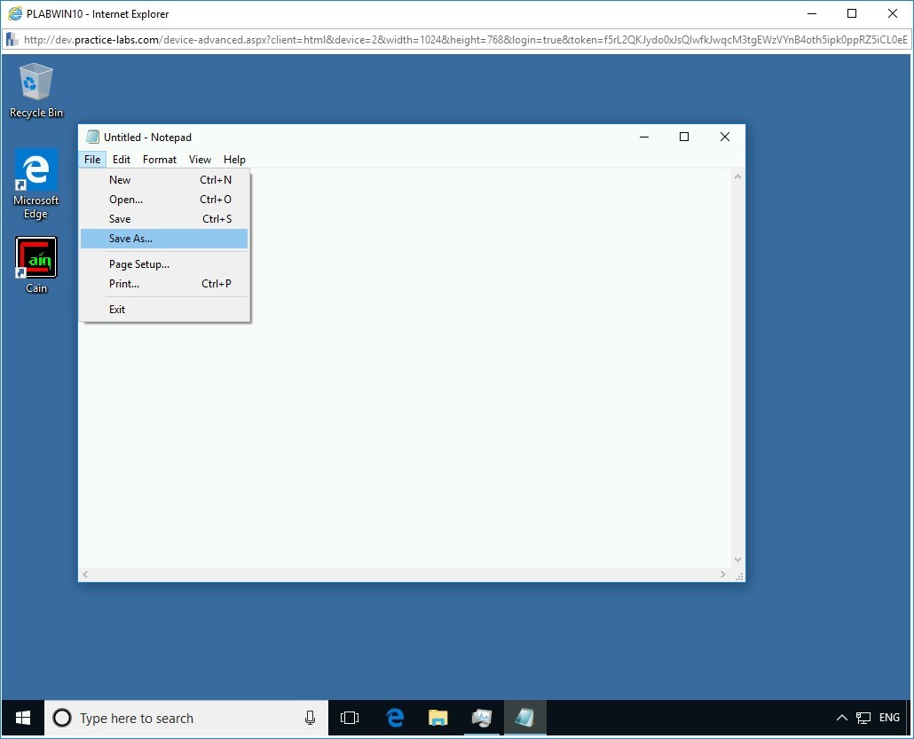This screenshot has width=914, height=739.
Task: Click the Notepad icon in the title bar
Action: click(x=92, y=137)
